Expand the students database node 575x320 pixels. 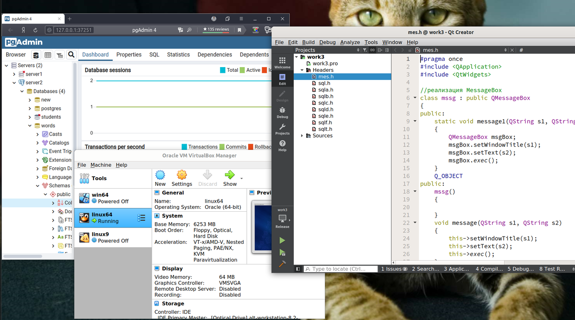click(30, 117)
